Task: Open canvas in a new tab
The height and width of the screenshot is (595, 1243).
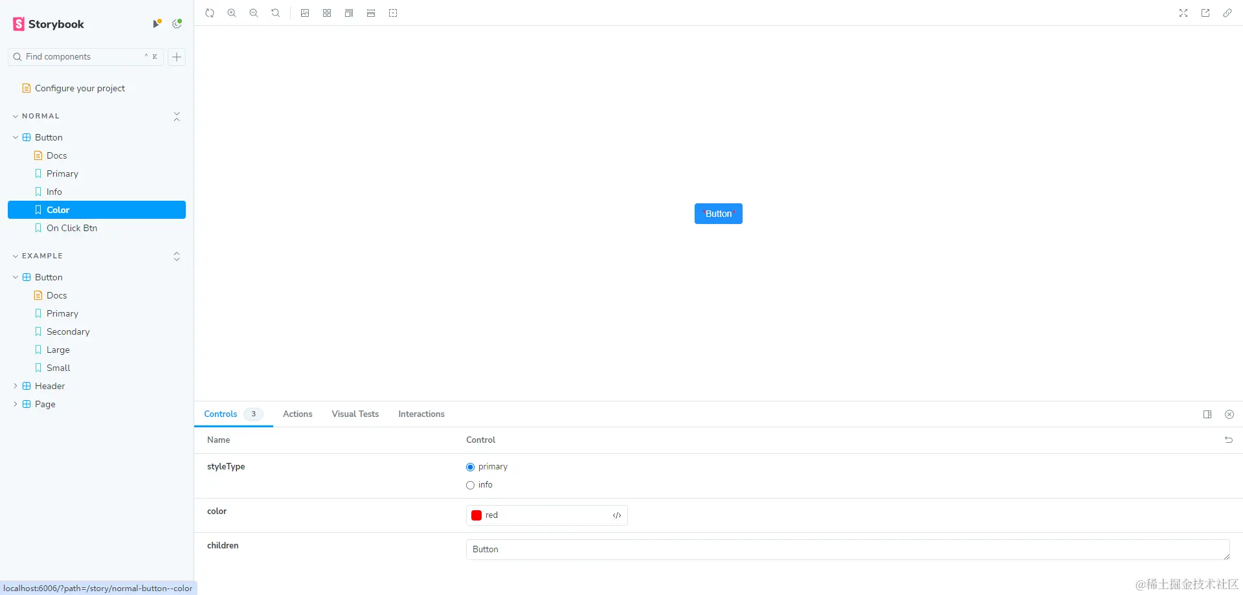Action: click(1205, 13)
